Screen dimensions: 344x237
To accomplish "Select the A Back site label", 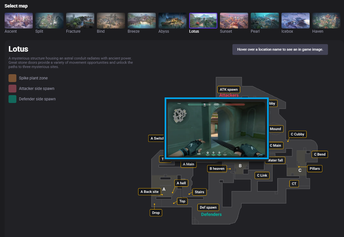I will coord(149,192).
